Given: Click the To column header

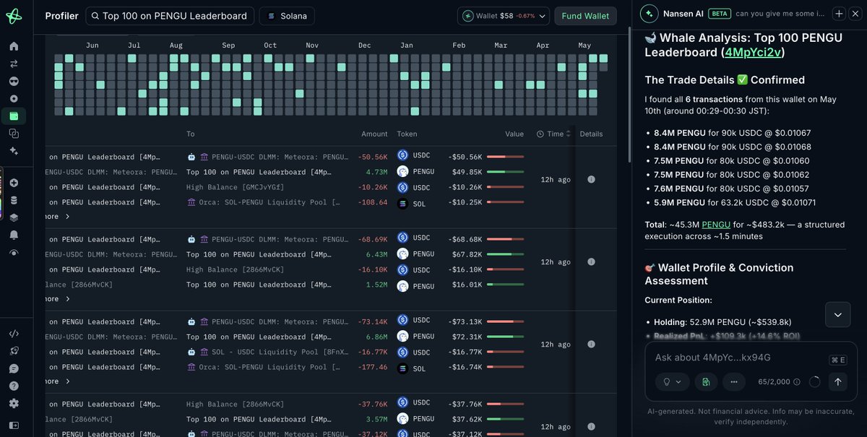Looking at the screenshot, I should click(x=191, y=134).
